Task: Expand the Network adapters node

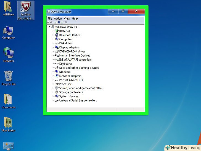Action: click(x=53, y=76)
